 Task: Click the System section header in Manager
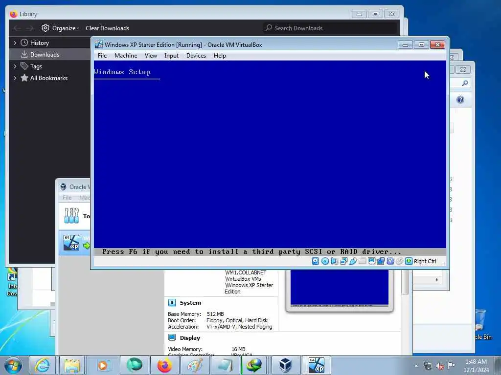pos(190,303)
